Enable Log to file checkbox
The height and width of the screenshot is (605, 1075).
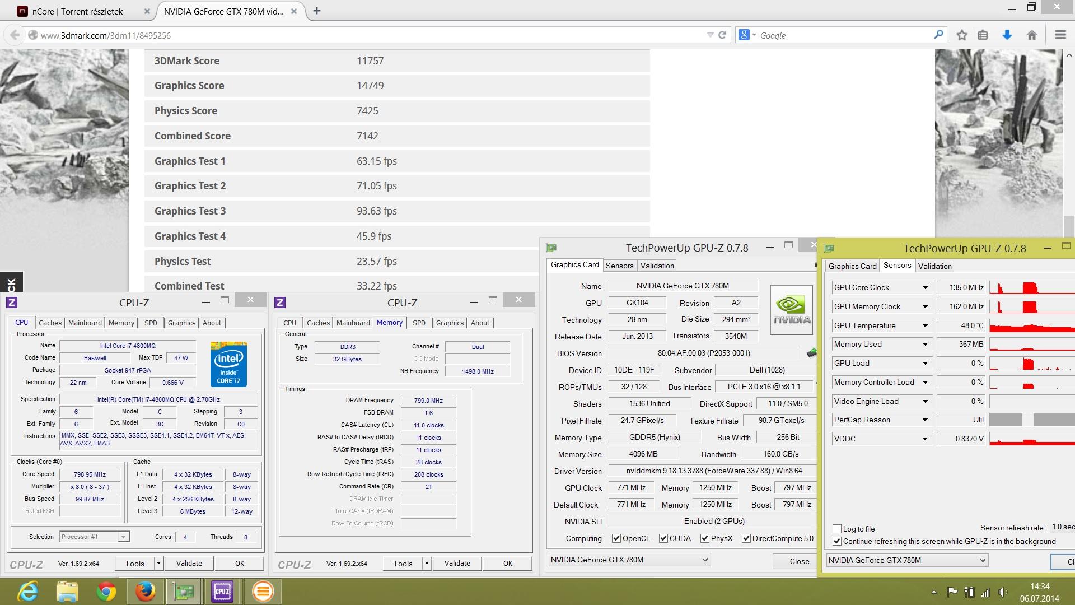coord(837,529)
